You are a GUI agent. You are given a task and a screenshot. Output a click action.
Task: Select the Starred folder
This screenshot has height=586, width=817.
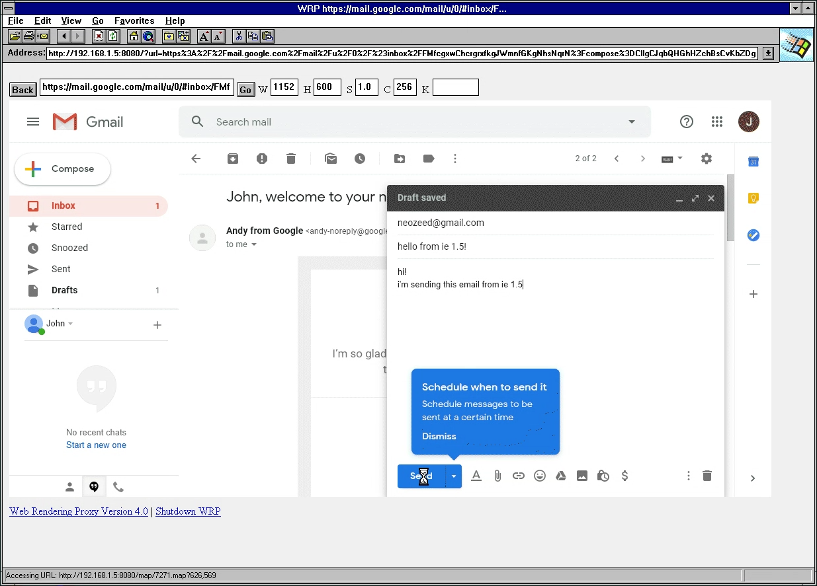click(89, 227)
